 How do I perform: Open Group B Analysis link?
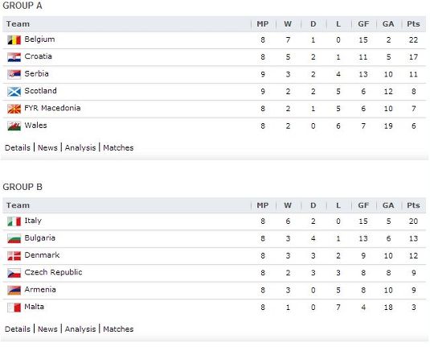click(x=80, y=329)
